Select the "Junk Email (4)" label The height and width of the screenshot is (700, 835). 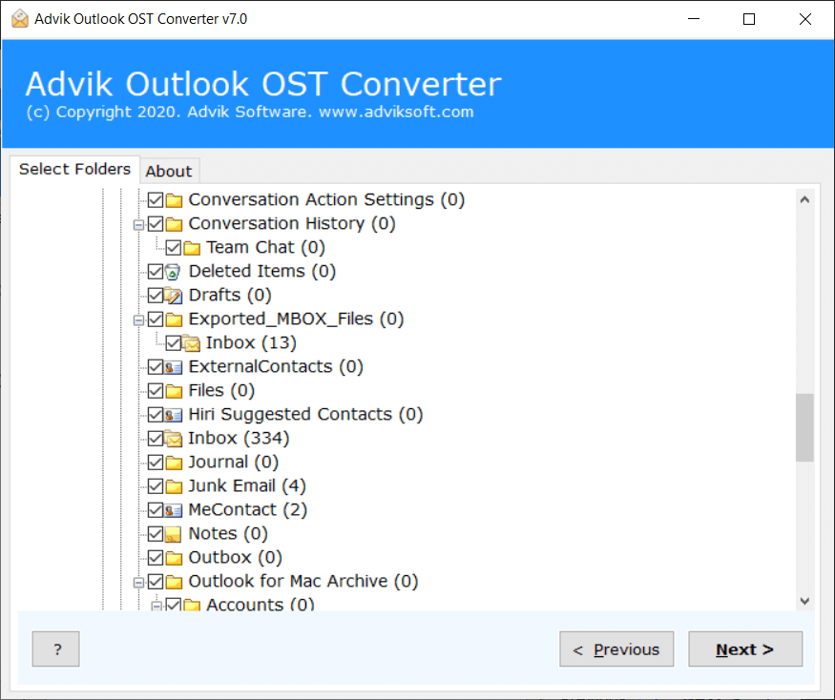point(247,486)
